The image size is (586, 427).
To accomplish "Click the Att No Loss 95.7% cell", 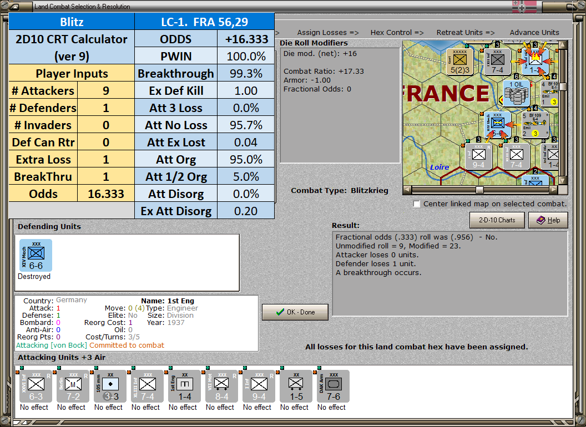I will (x=246, y=125).
